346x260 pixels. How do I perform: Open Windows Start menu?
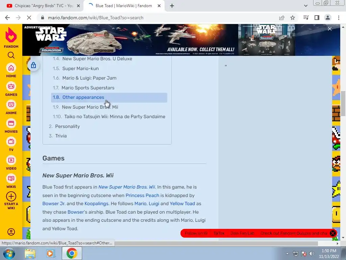click(9, 253)
